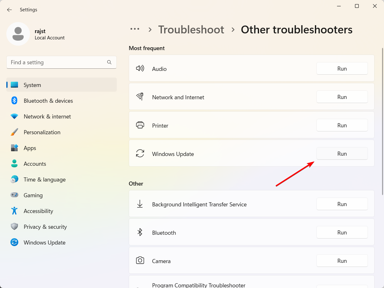Maximize the Settings window

coord(357,6)
